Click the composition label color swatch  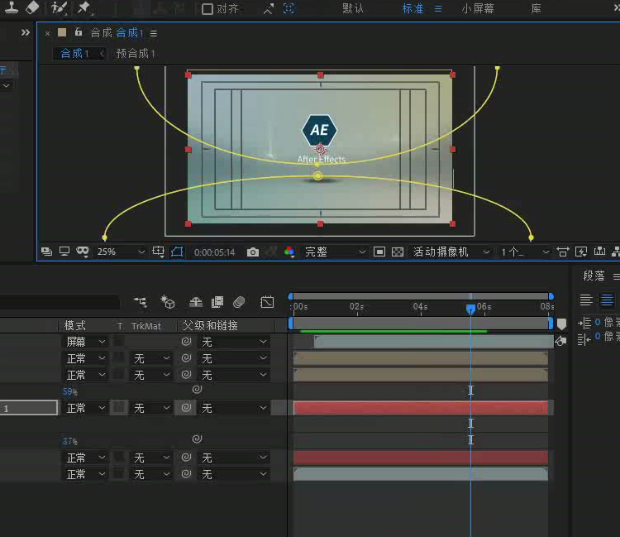pyautogui.click(x=62, y=32)
